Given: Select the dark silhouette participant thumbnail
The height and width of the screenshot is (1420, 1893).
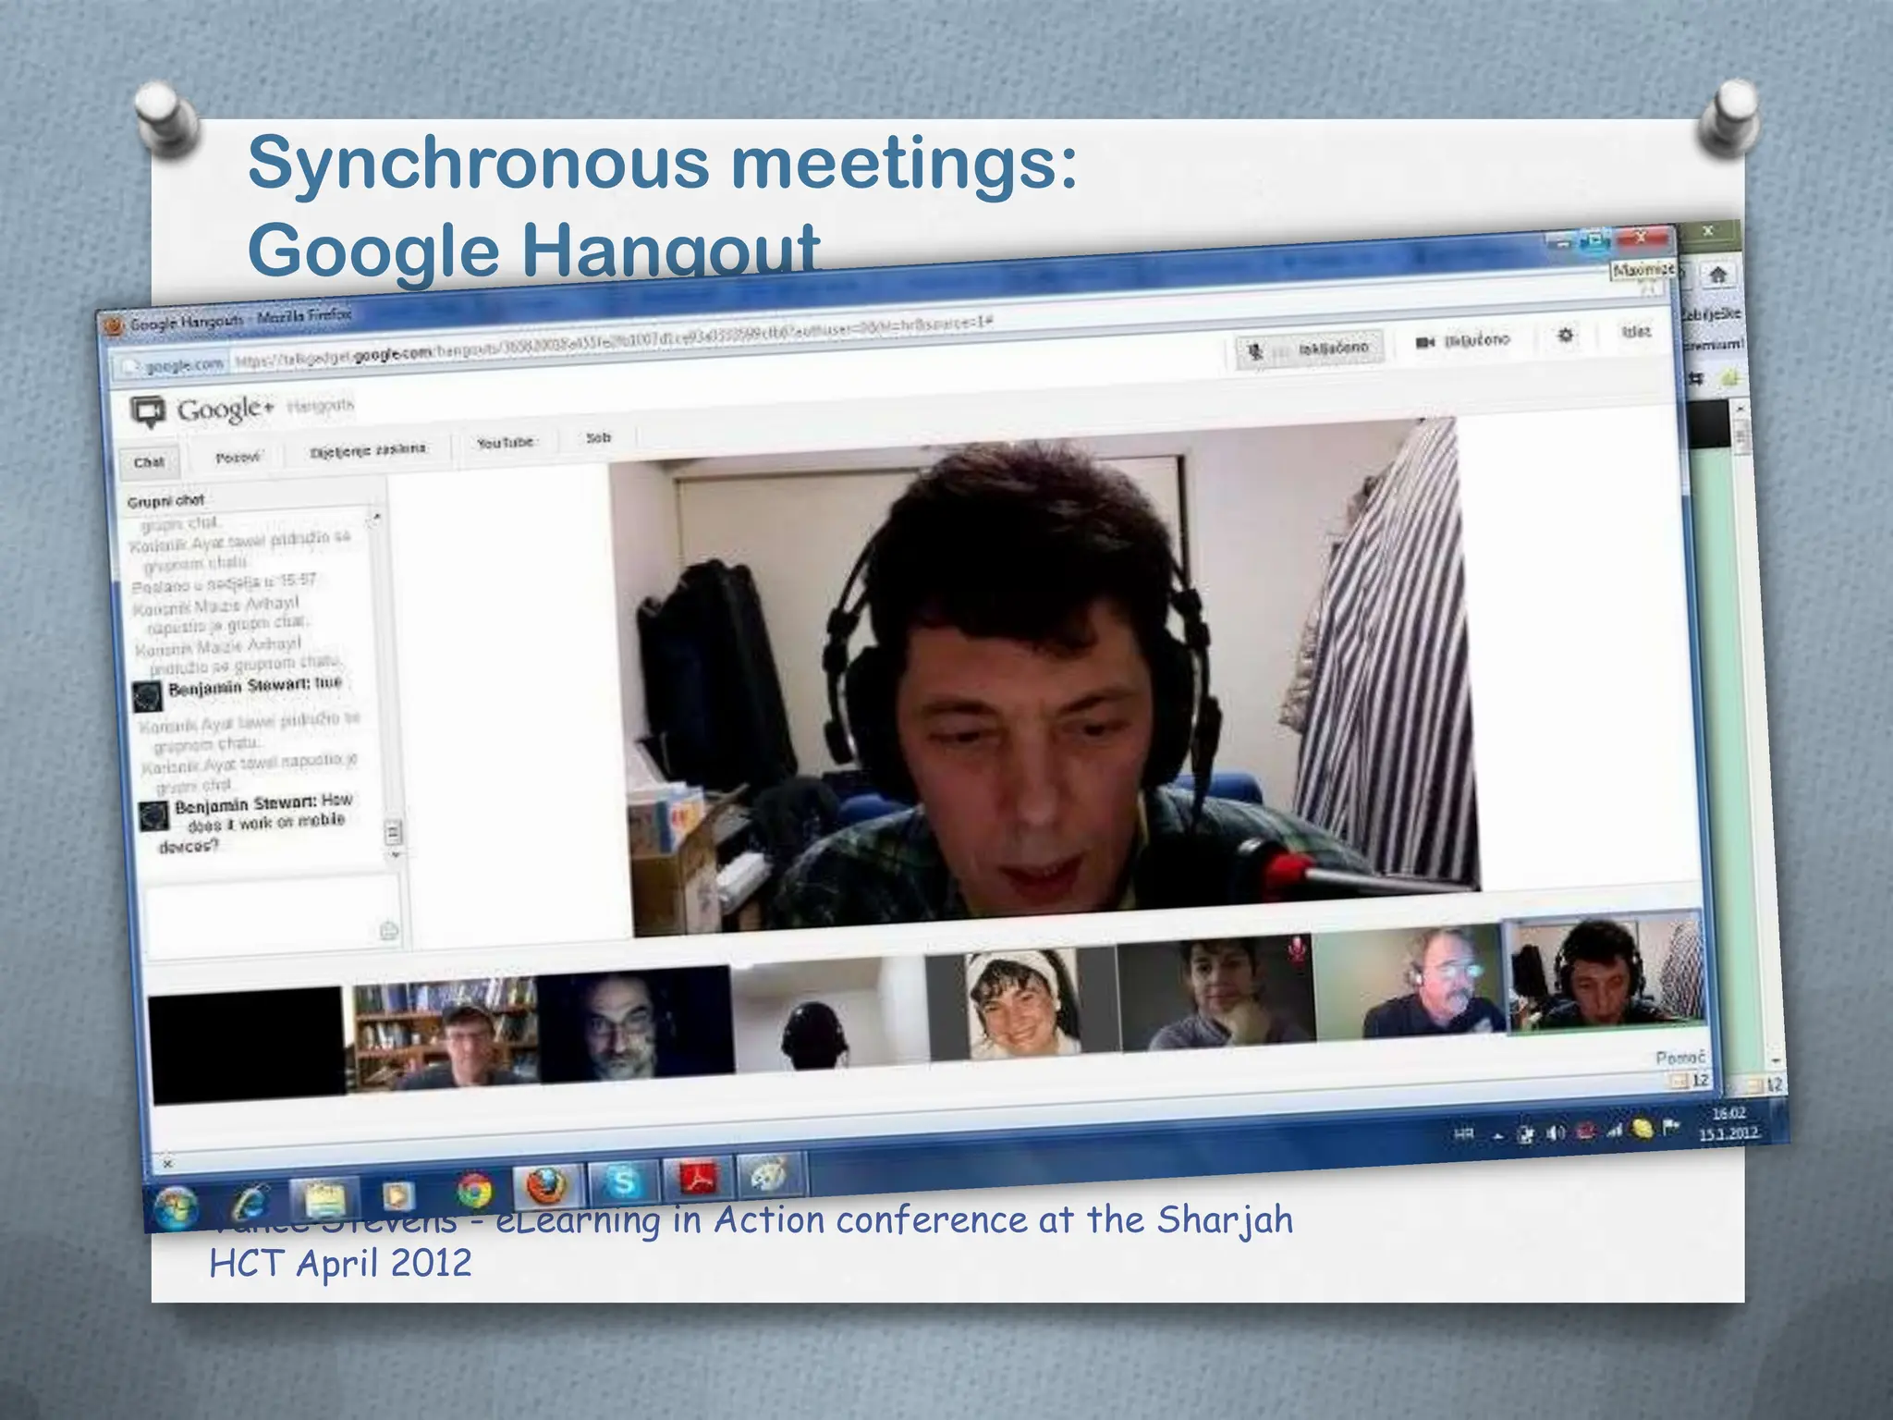Looking at the screenshot, I should point(829,1013).
